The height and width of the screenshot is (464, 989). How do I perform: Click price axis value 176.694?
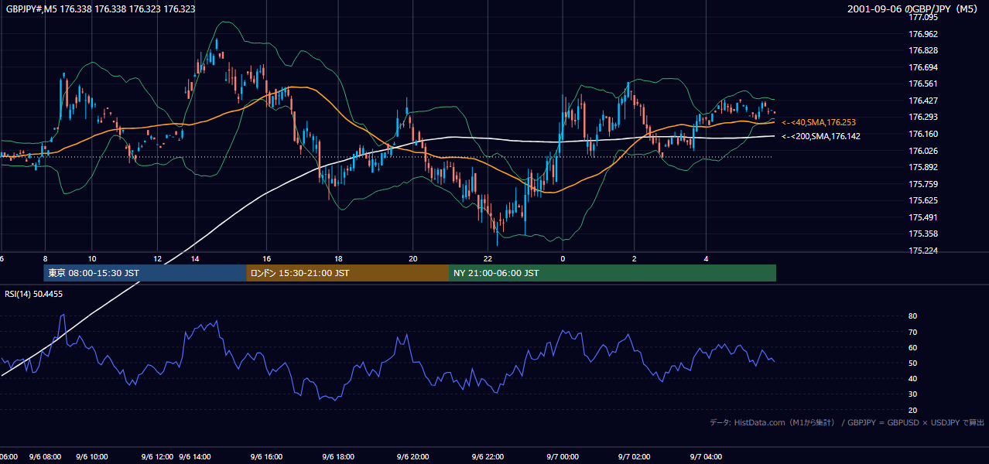pyautogui.click(x=922, y=67)
